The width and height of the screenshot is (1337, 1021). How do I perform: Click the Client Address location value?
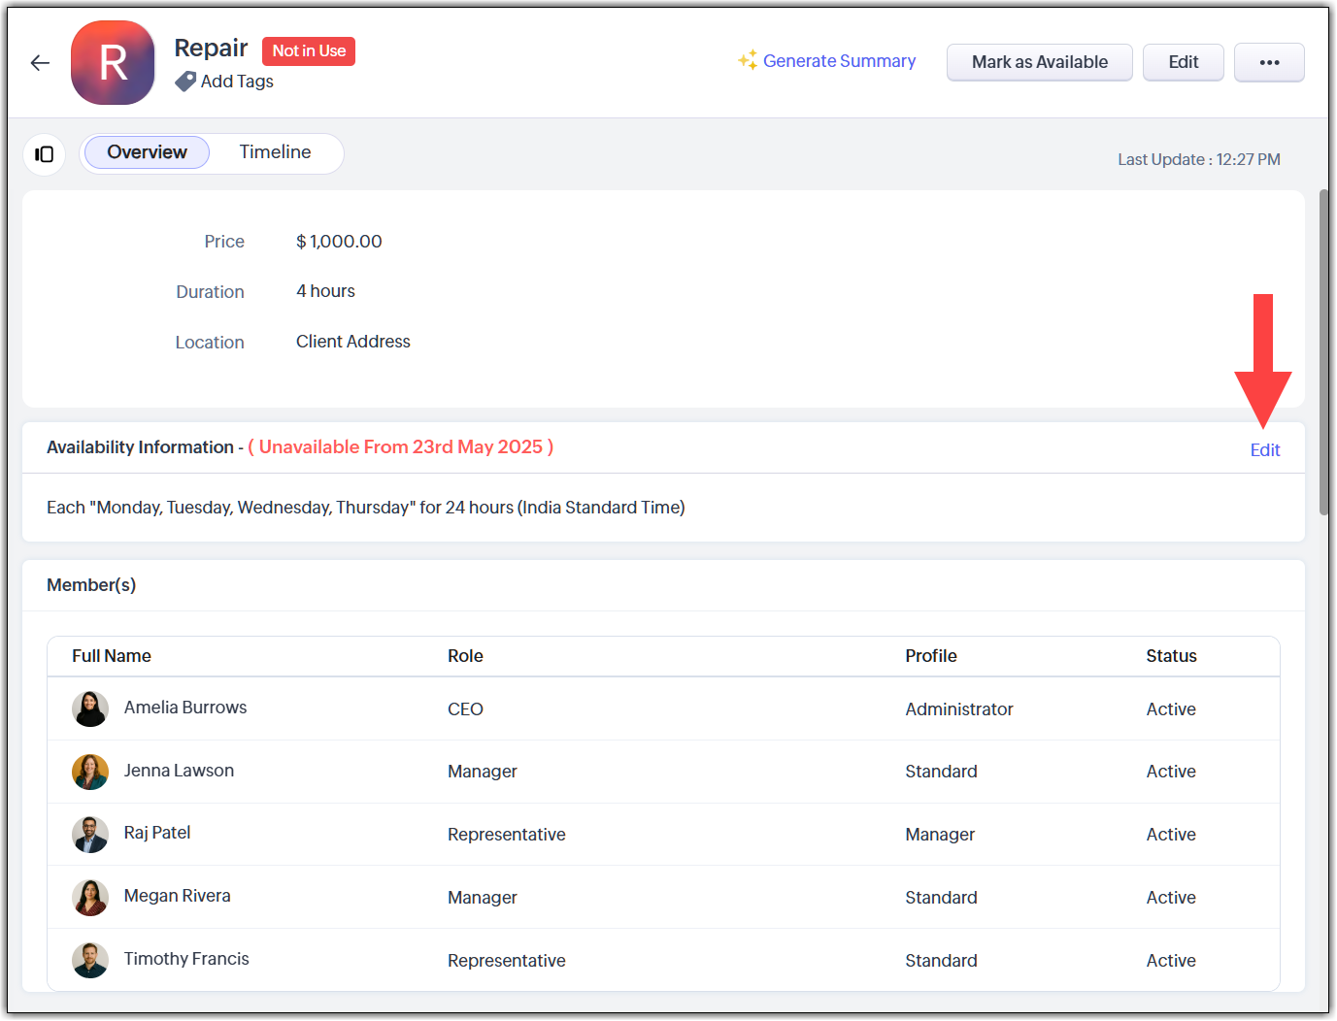point(353,342)
